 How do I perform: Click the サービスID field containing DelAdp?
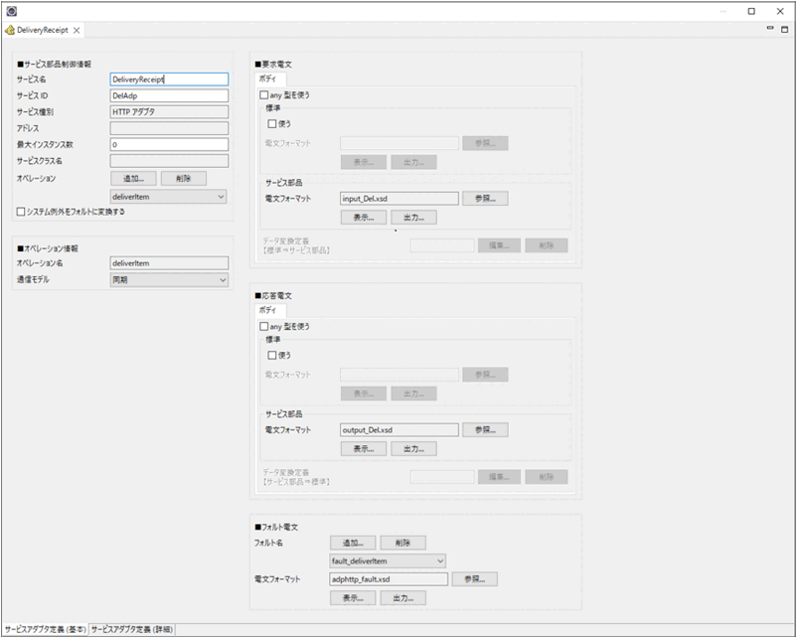pos(169,95)
